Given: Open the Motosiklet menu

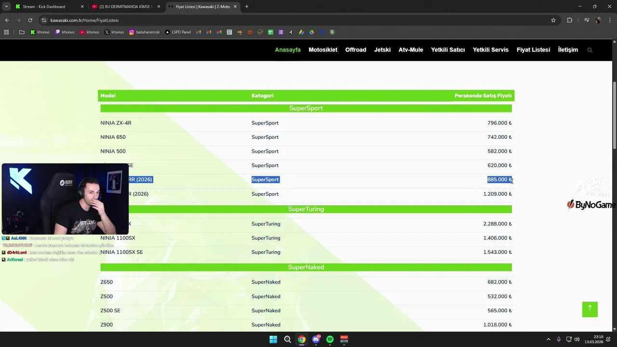Looking at the screenshot, I should pos(323,50).
